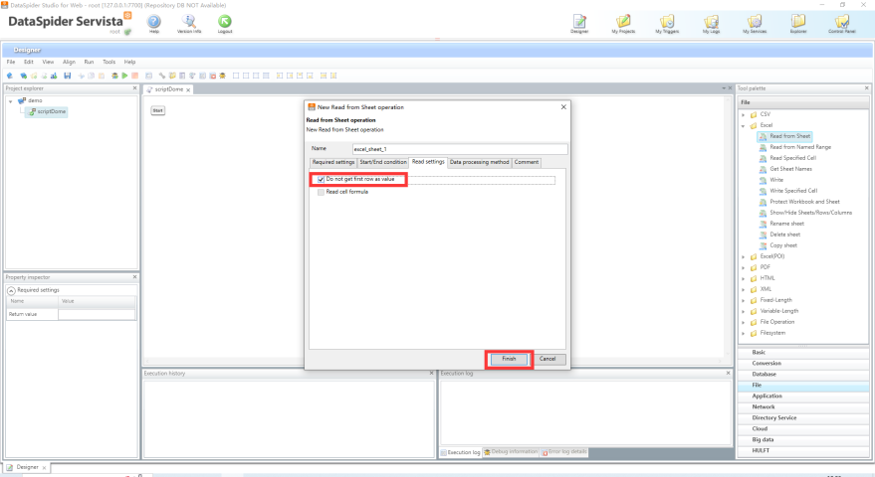
Task: Open the File menu
Action: point(11,62)
